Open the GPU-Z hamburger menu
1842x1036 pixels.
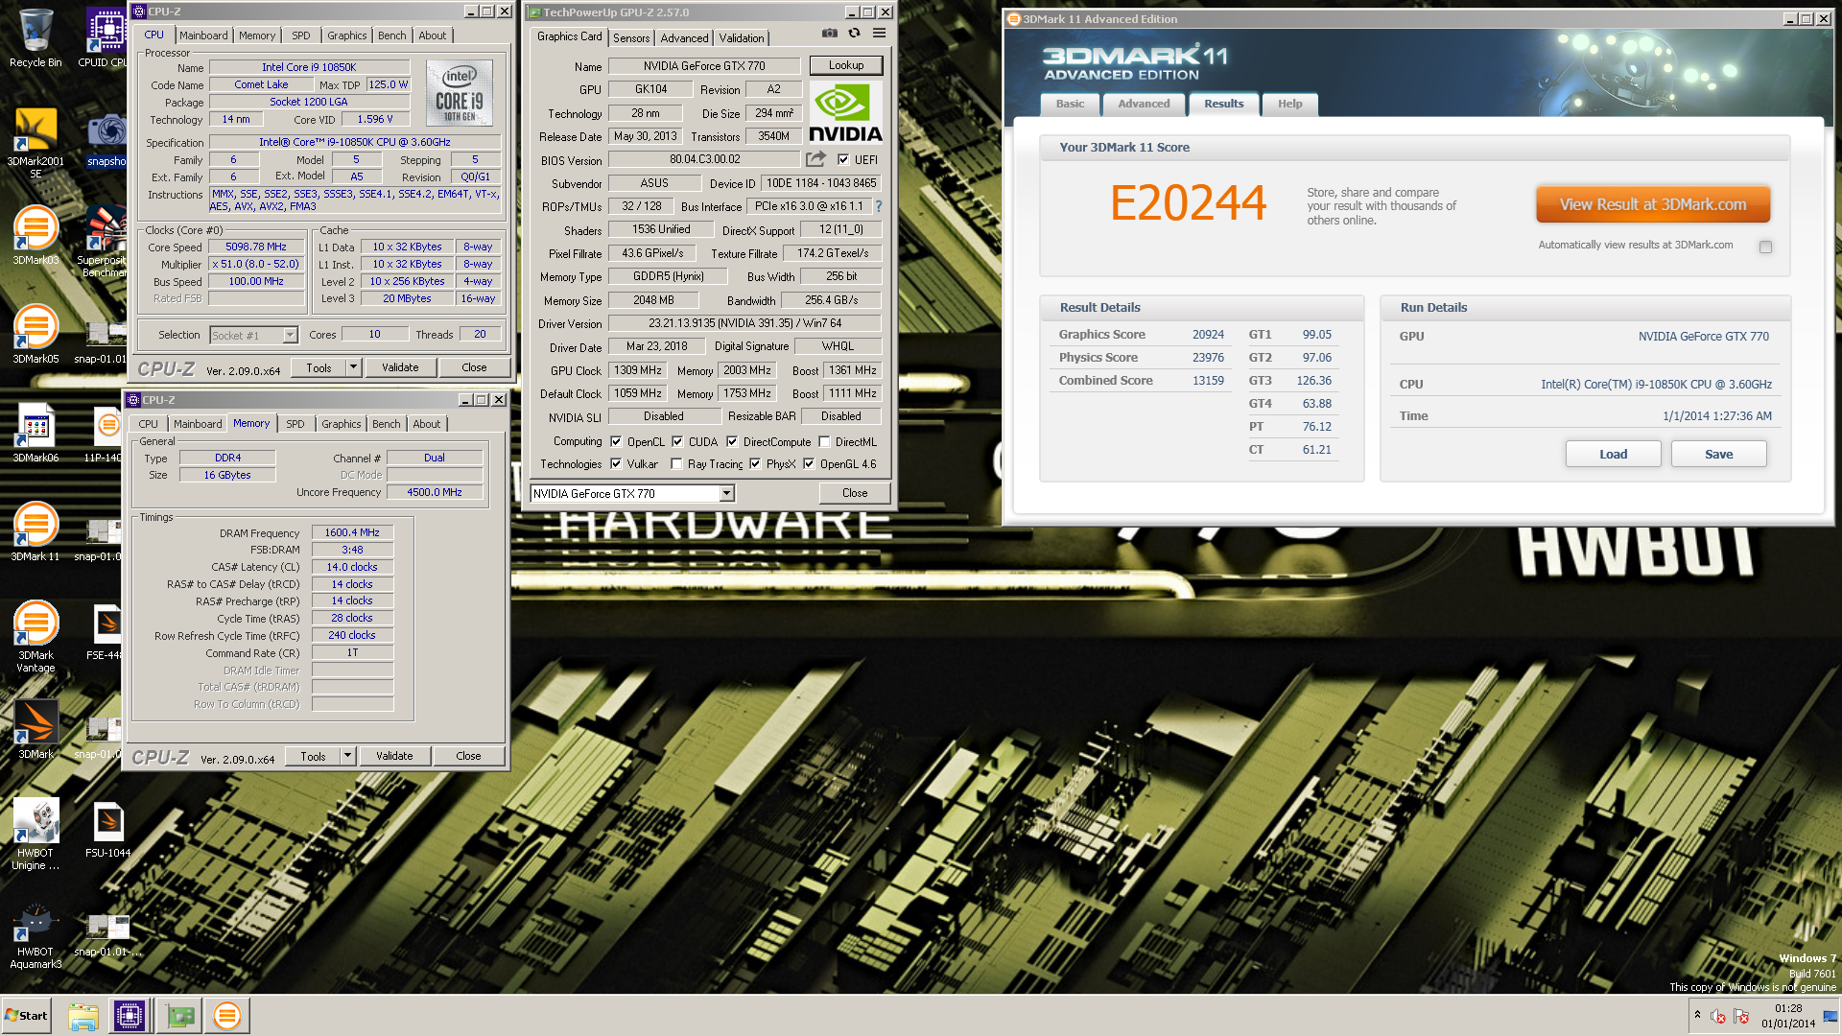pyautogui.click(x=879, y=33)
